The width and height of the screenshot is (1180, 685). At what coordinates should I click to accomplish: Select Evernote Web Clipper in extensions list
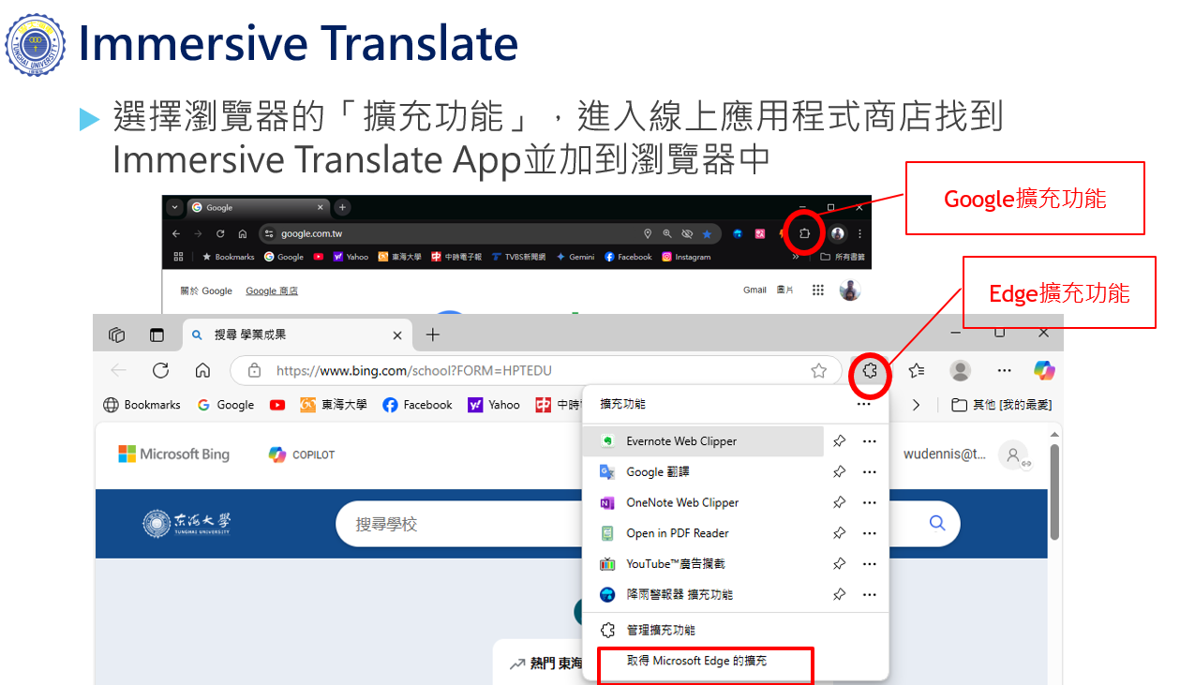click(x=703, y=440)
